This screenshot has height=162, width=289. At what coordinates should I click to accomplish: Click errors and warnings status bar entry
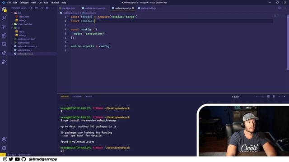point(11,155)
